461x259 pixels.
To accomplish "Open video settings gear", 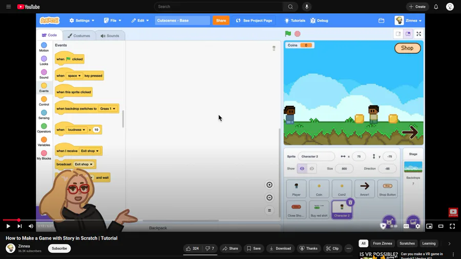I will pos(418,226).
